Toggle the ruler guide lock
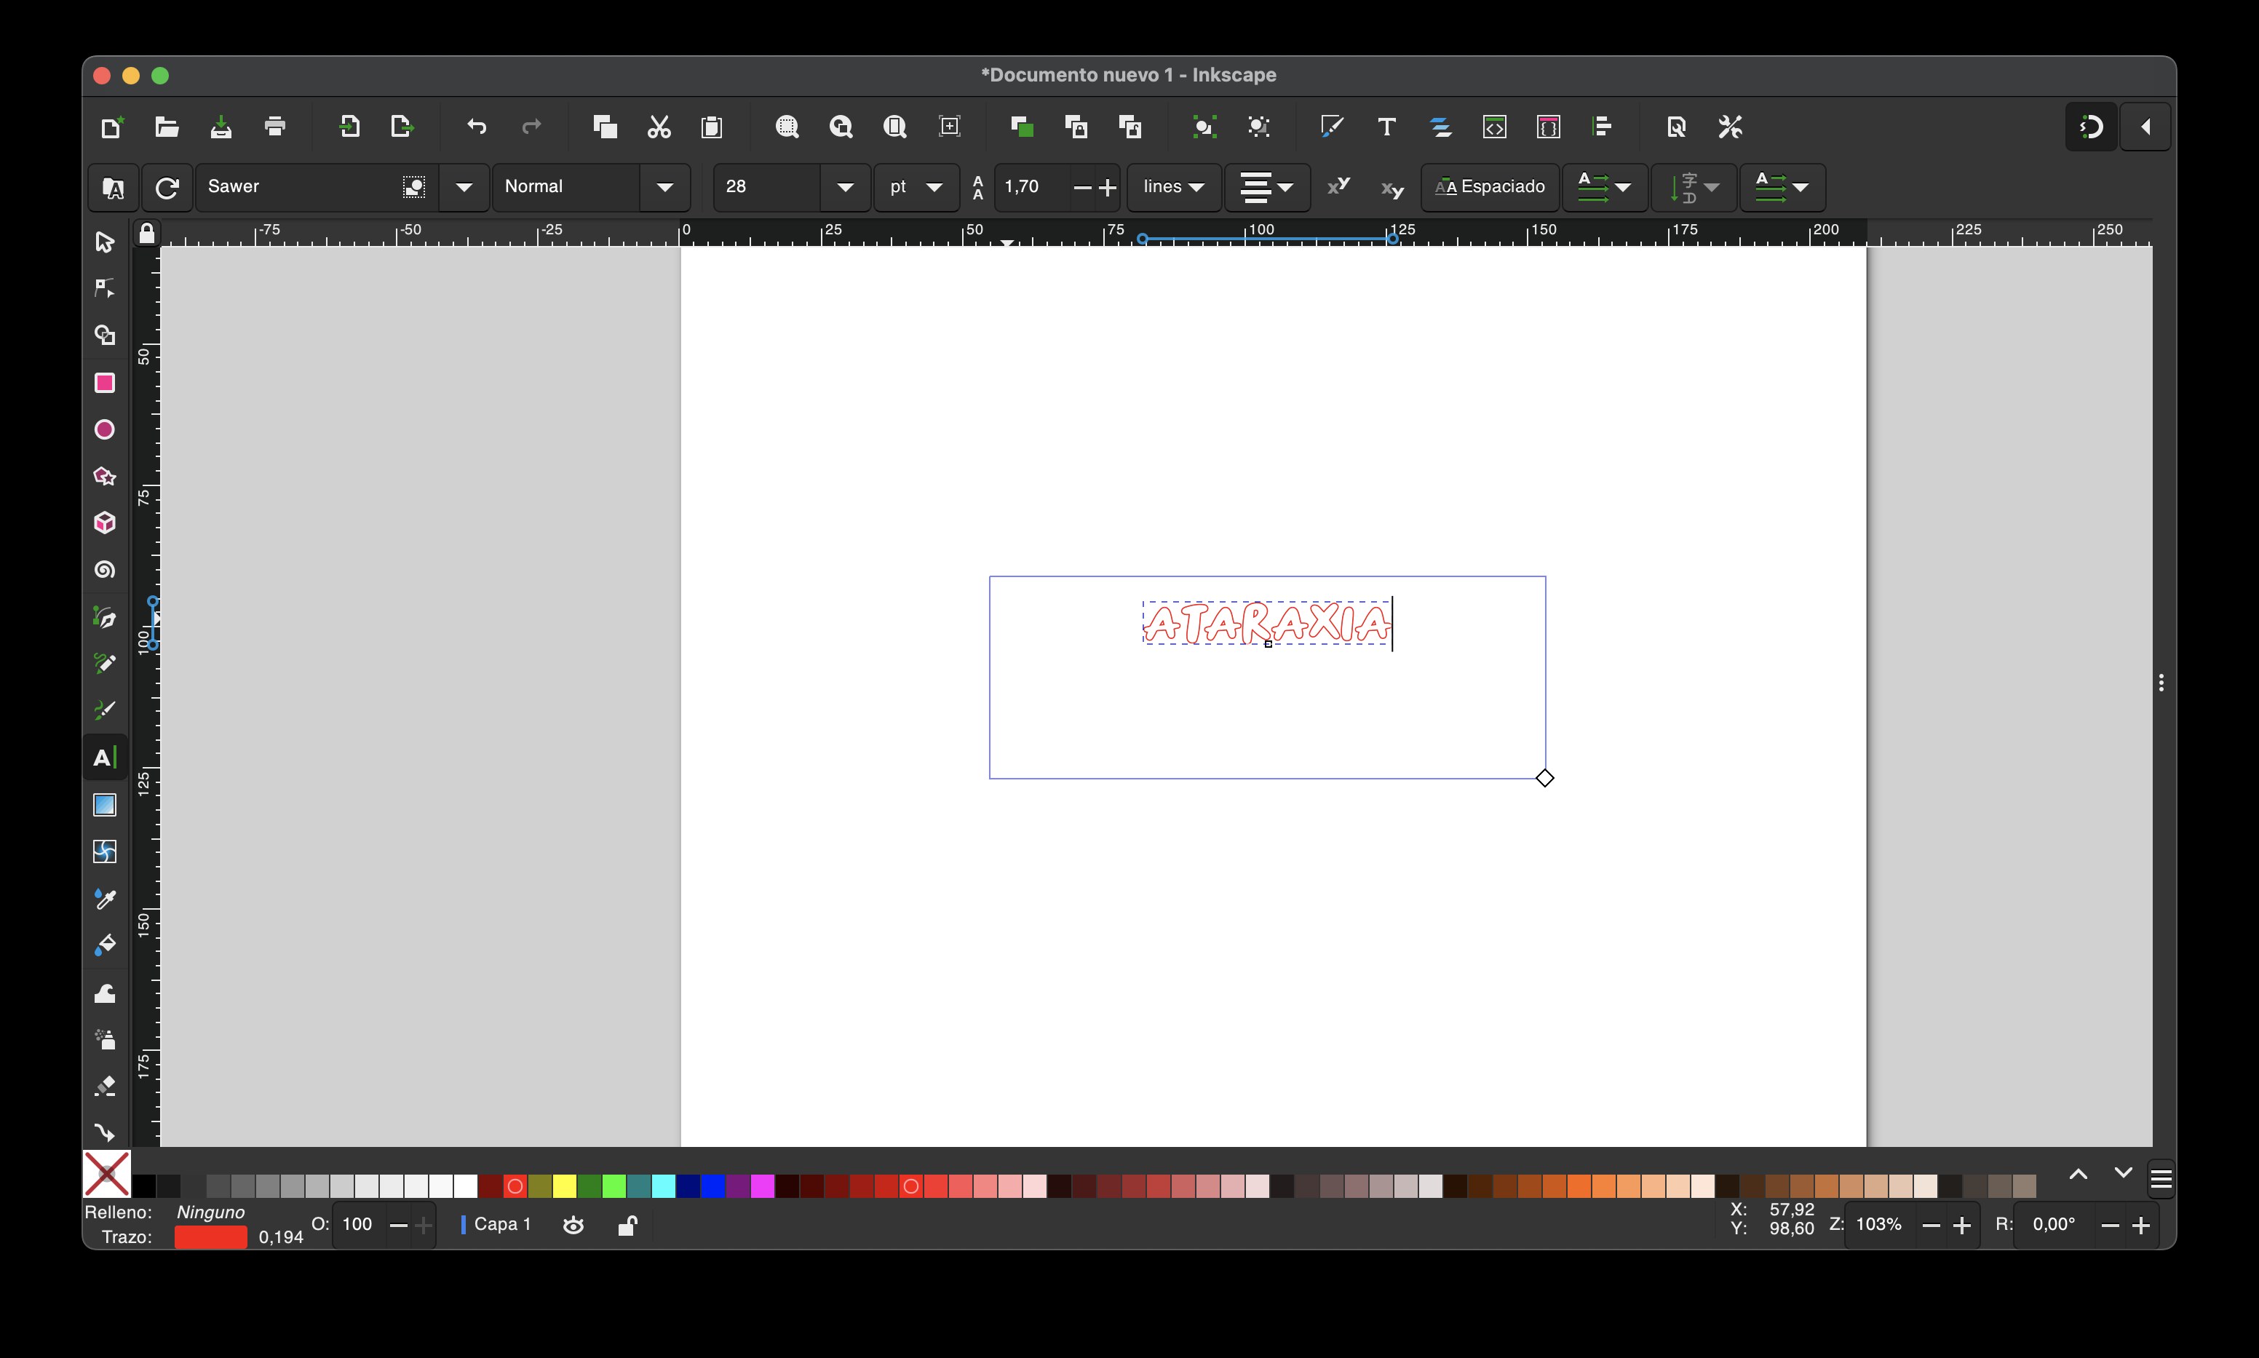This screenshot has height=1358, width=2259. [146, 234]
